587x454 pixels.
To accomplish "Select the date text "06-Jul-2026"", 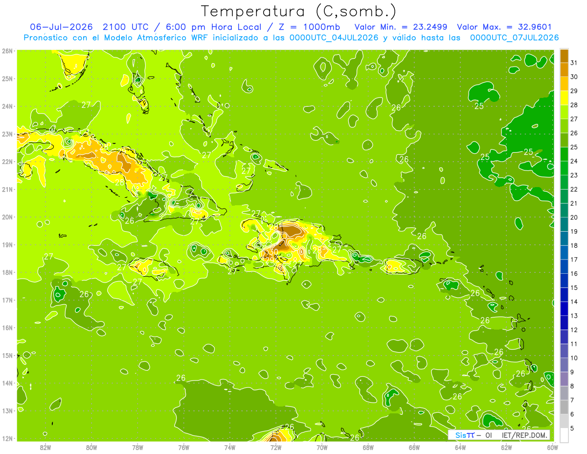I will pyautogui.click(x=61, y=27).
